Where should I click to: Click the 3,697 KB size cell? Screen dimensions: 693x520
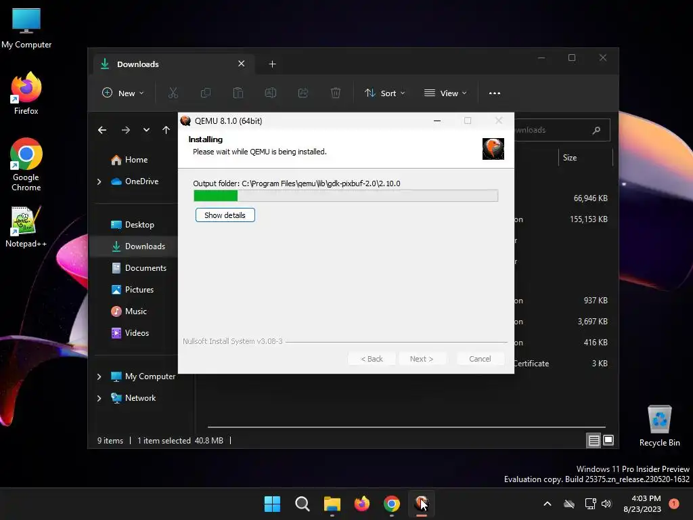[593, 322]
